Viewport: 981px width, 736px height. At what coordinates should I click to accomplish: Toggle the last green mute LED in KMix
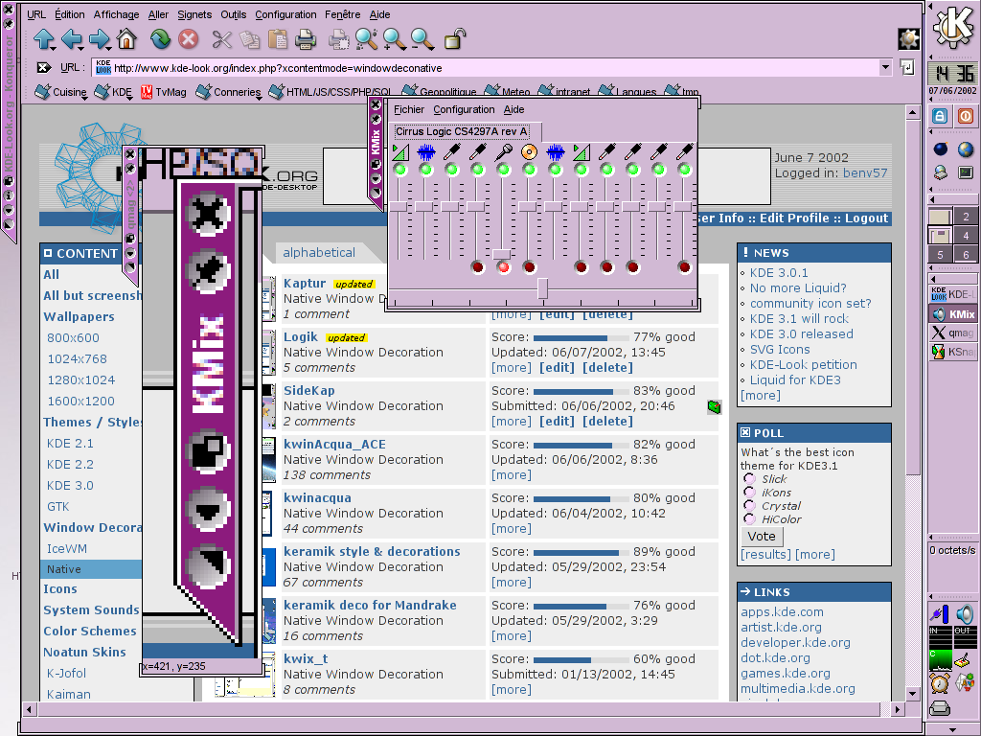(684, 170)
